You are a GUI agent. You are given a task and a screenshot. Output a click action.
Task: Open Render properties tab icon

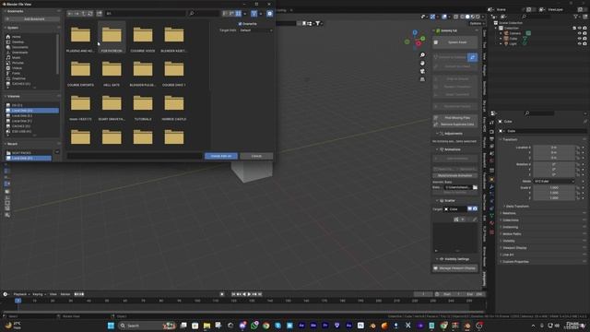click(x=491, y=132)
